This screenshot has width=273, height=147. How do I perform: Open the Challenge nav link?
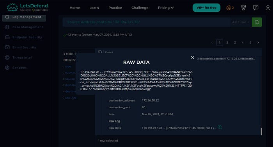tap(140, 8)
